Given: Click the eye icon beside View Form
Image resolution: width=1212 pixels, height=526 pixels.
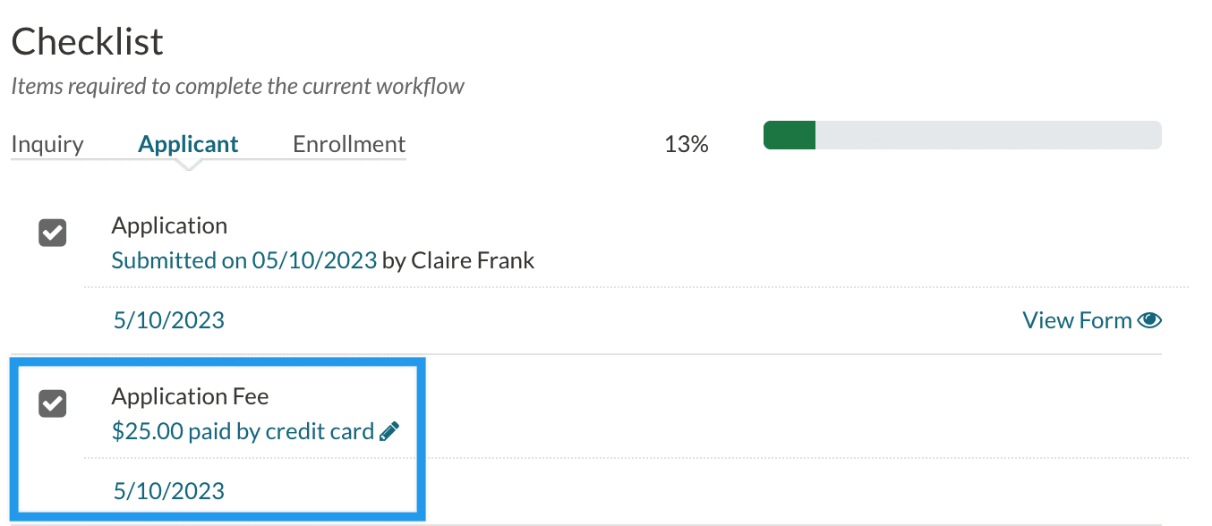Looking at the screenshot, I should pos(1149,320).
